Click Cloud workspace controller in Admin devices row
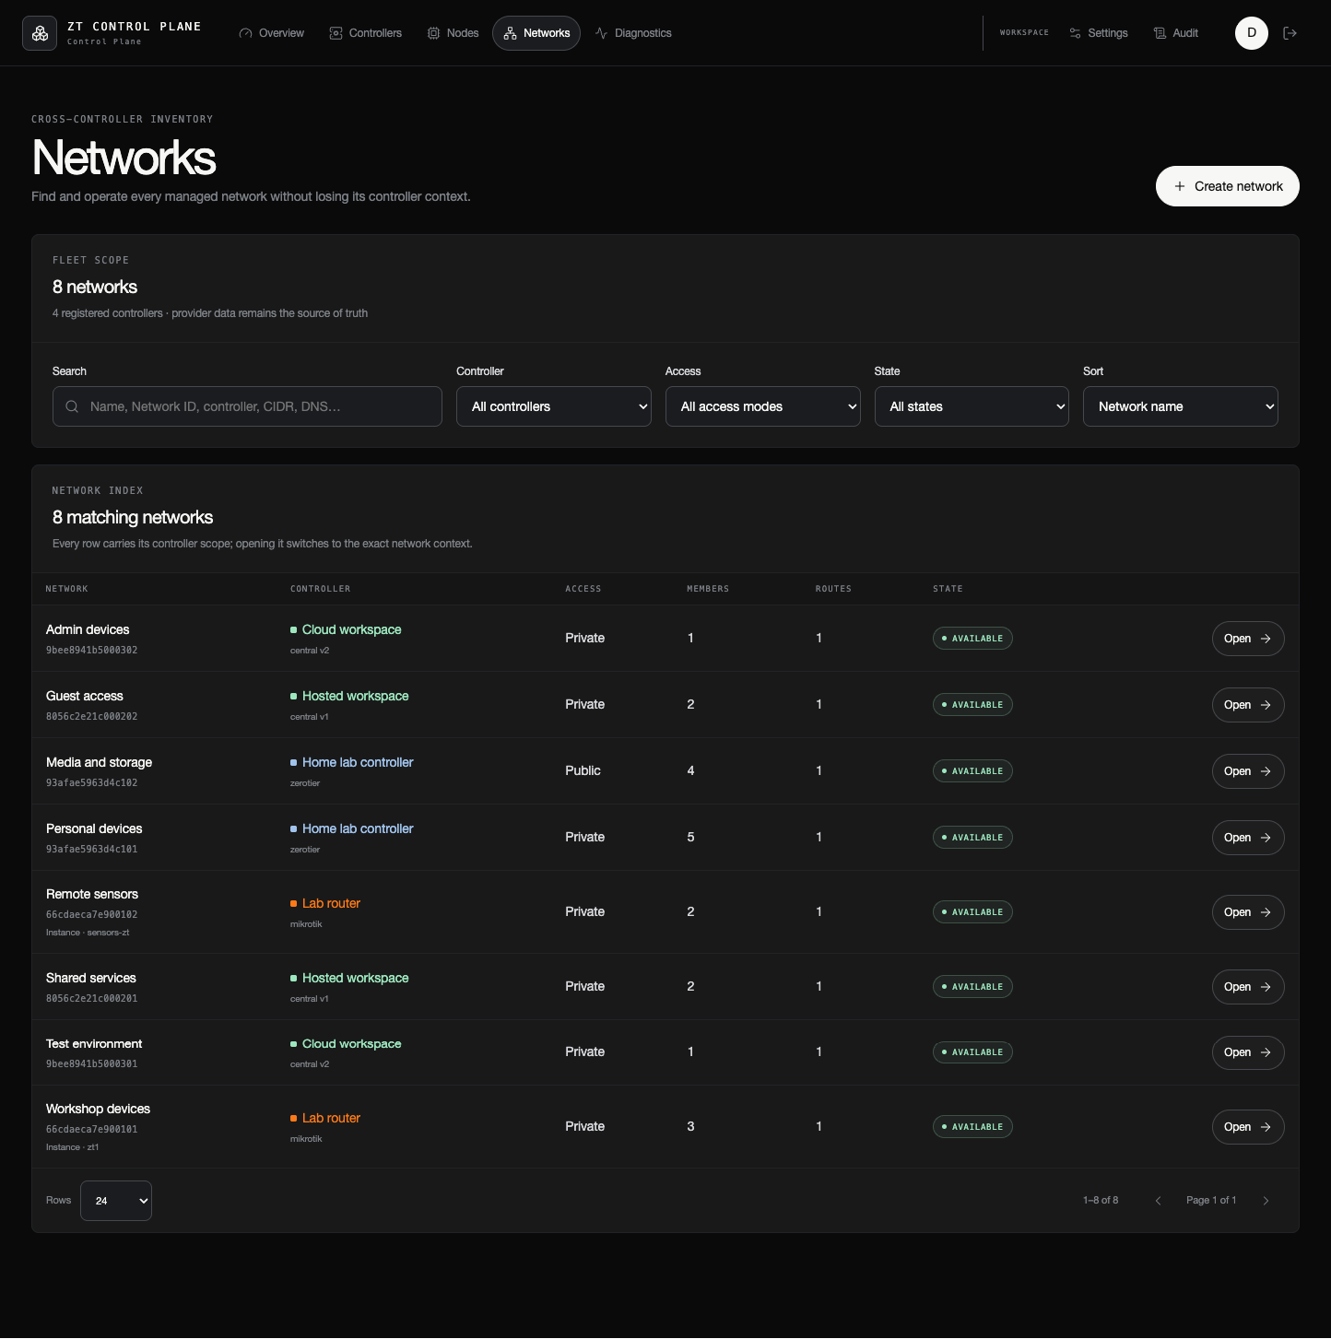The image size is (1331, 1339). click(x=346, y=629)
